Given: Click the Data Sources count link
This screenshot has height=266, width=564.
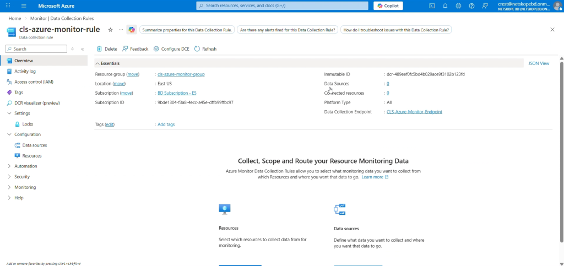Looking at the screenshot, I should coord(388,84).
